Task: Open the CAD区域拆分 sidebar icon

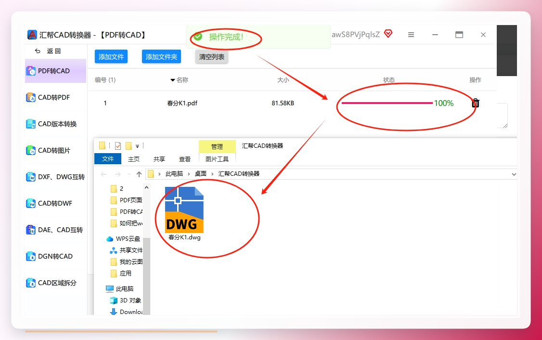Action: tap(31, 283)
